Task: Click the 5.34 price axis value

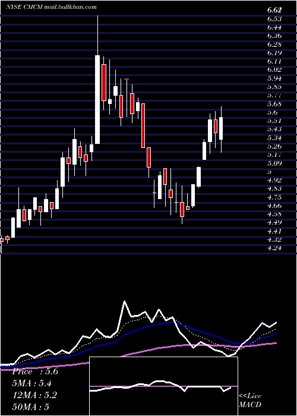Action: (274, 138)
